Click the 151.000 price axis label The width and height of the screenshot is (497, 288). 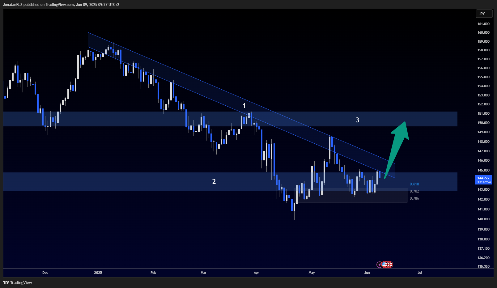pos(483,113)
